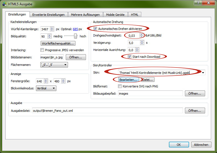Expand the Blickwinkelmodus Vertikal dropdown
Viewport: 217px width, 153px height.
coord(54,88)
